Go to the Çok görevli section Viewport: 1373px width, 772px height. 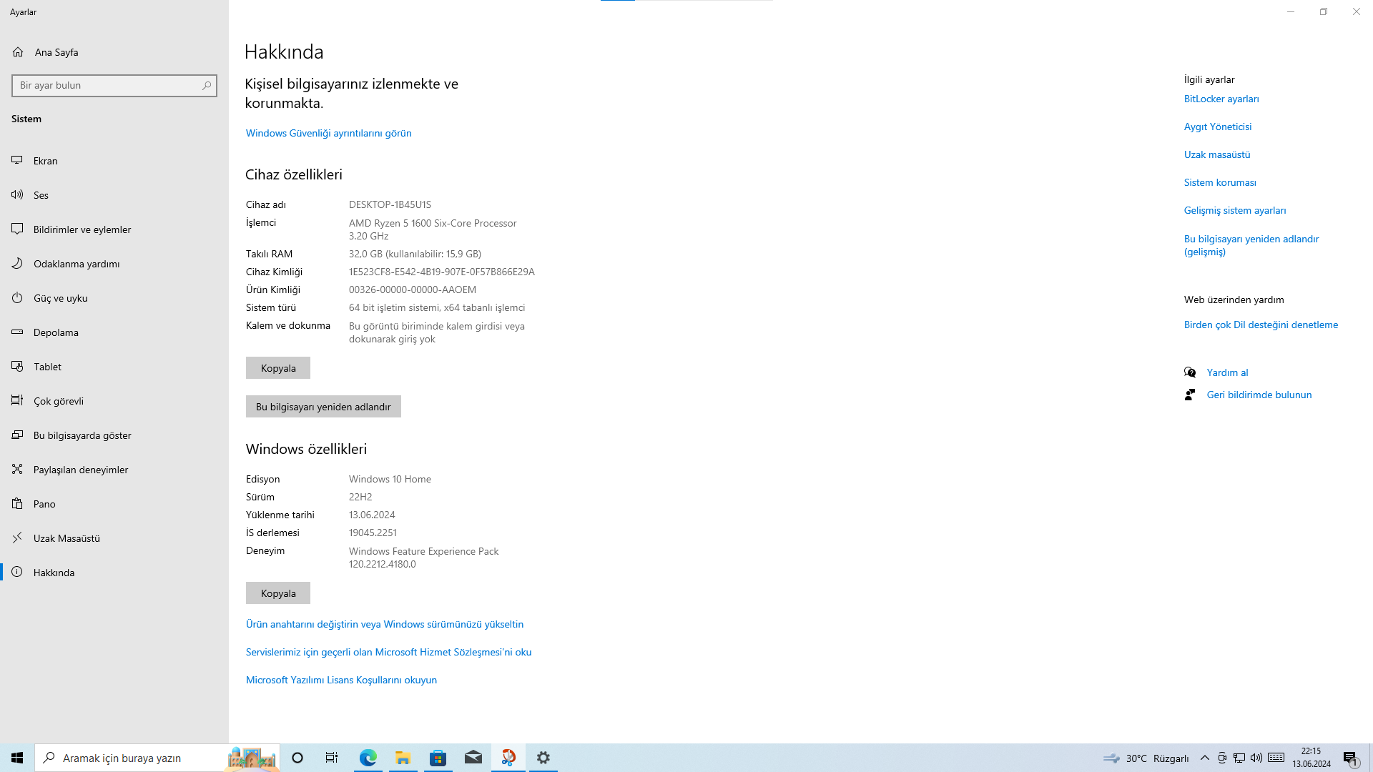(59, 401)
